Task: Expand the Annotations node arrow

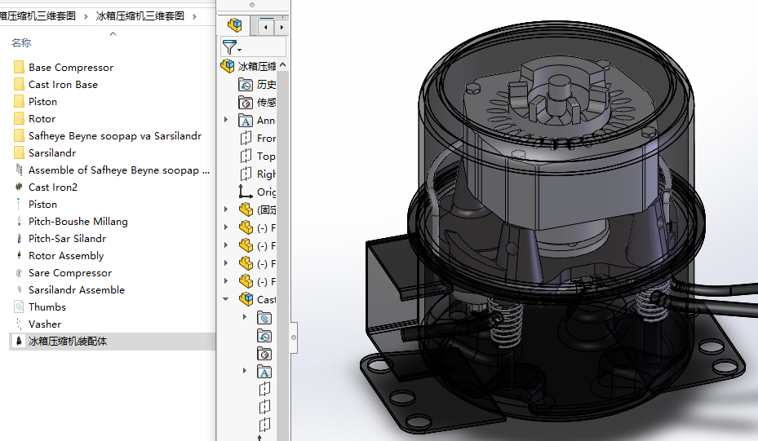Action: pyautogui.click(x=226, y=121)
